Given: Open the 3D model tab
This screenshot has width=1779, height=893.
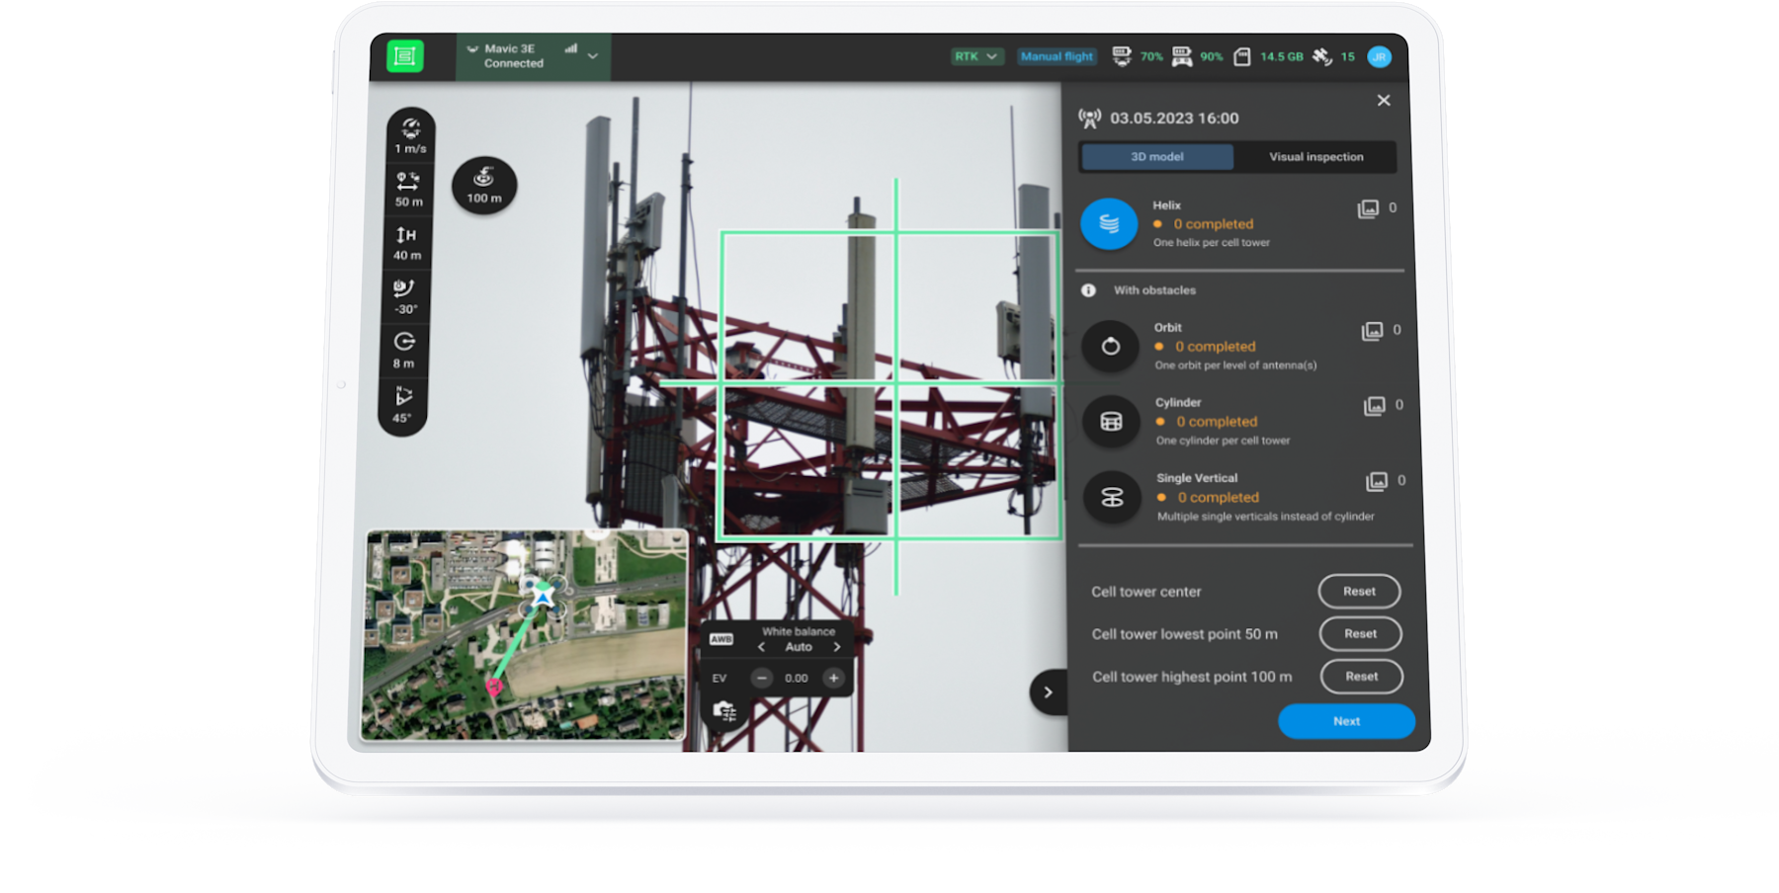Looking at the screenshot, I should (1156, 156).
